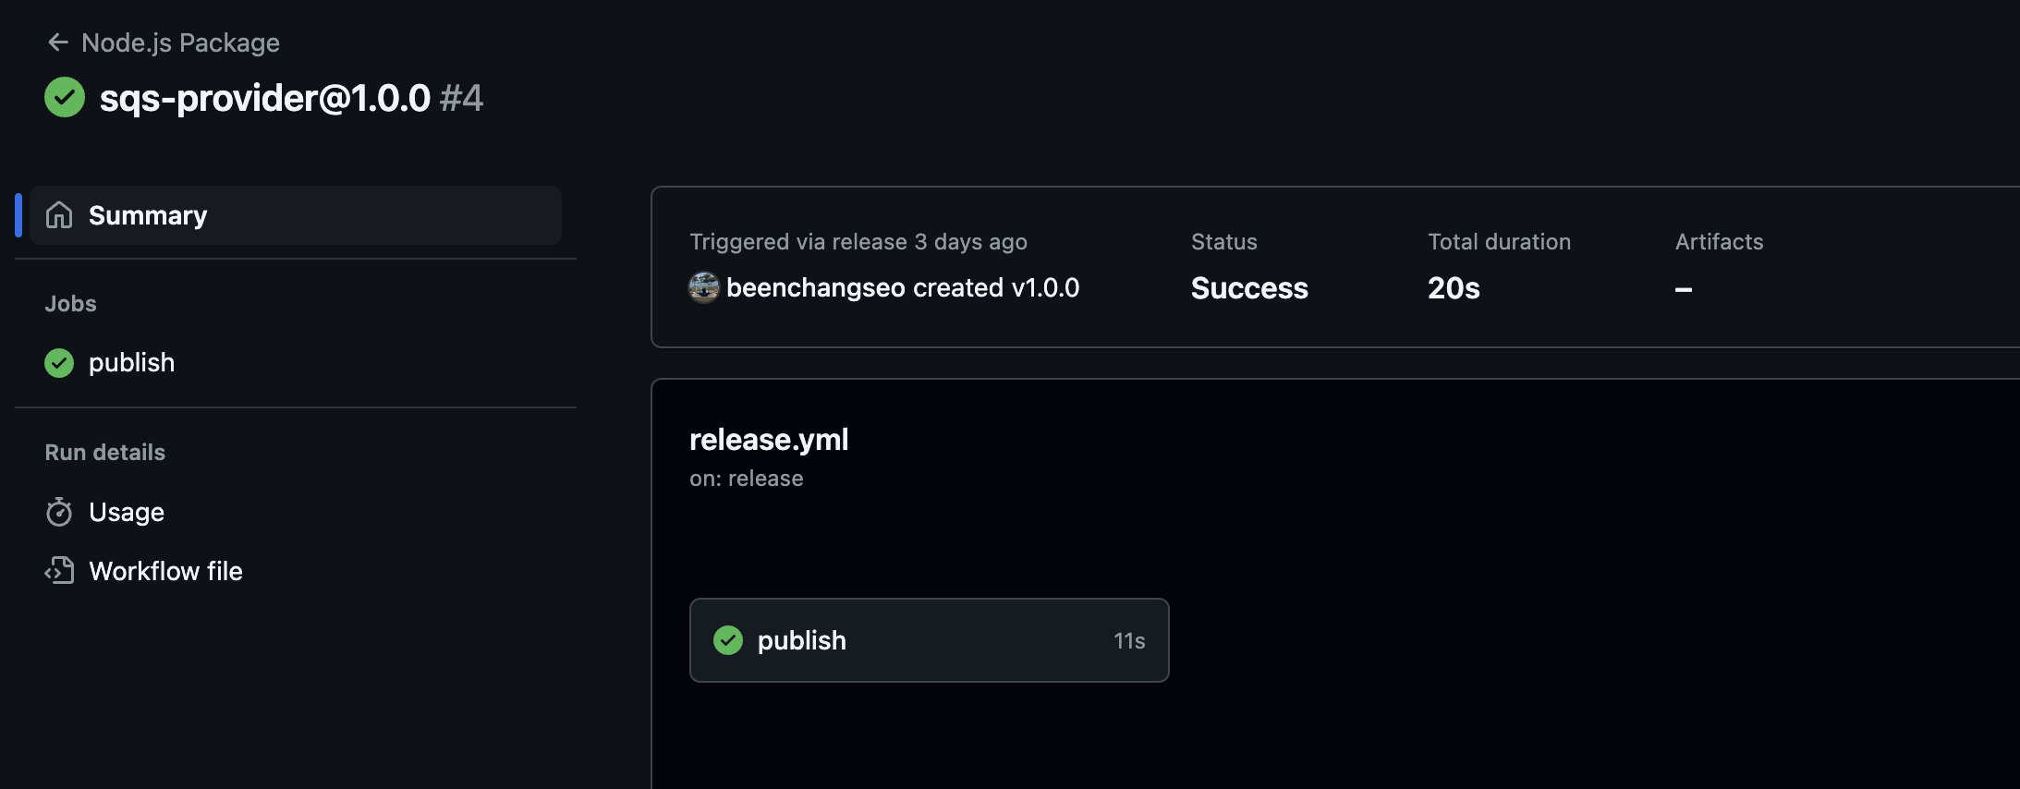Click the green success check beside sqs-provider@1.0.0

click(x=63, y=97)
